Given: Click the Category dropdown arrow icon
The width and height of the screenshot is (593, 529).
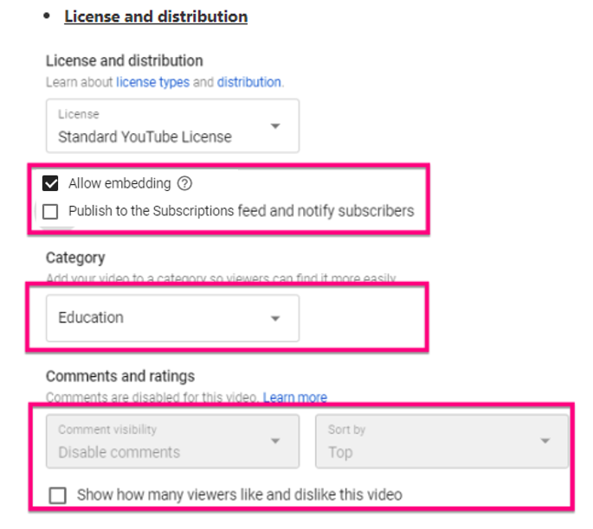Looking at the screenshot, I should click(275, 318).
